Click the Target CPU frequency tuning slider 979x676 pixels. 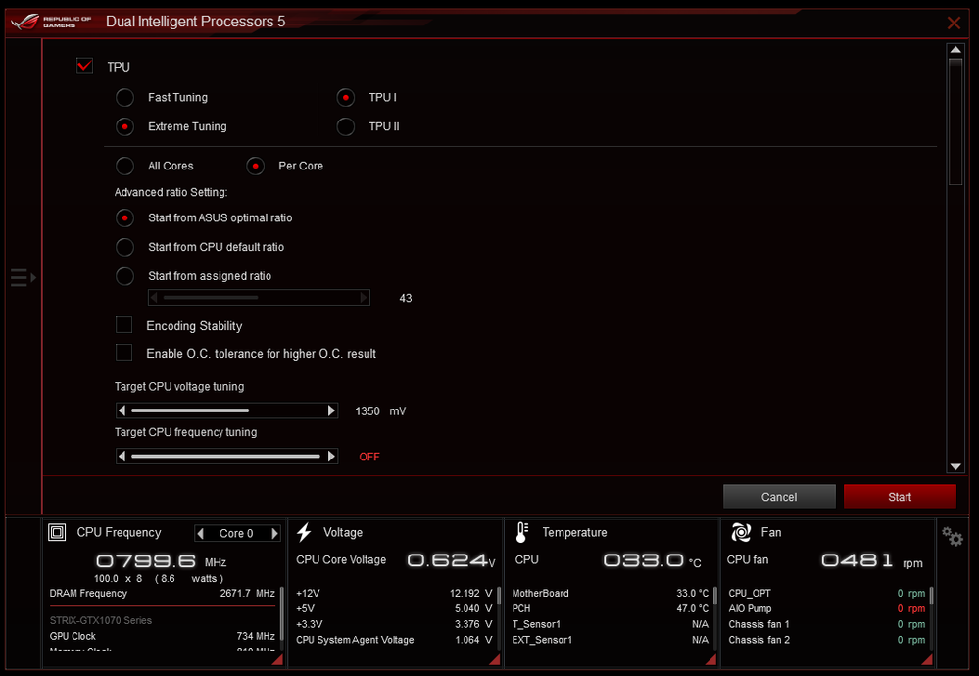pyautogui.click(x=226, y=457)
